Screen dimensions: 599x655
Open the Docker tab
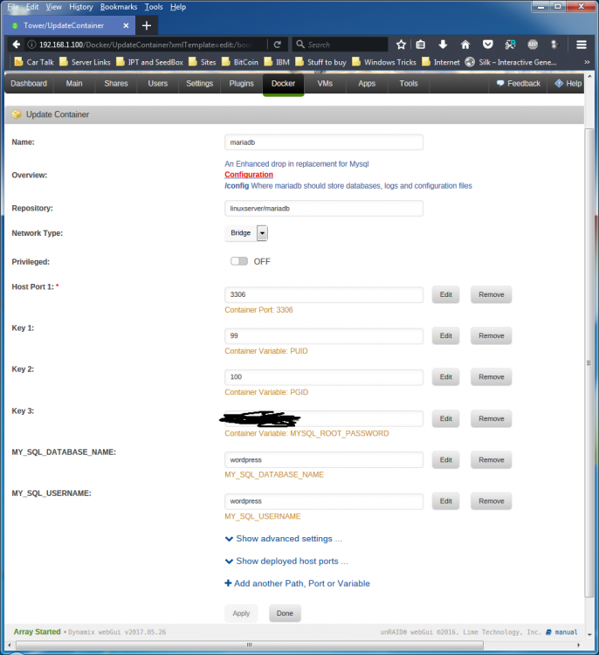[283, 84]
